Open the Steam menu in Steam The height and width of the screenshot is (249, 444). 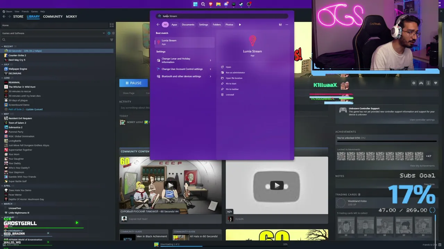[x=9, y=11]
